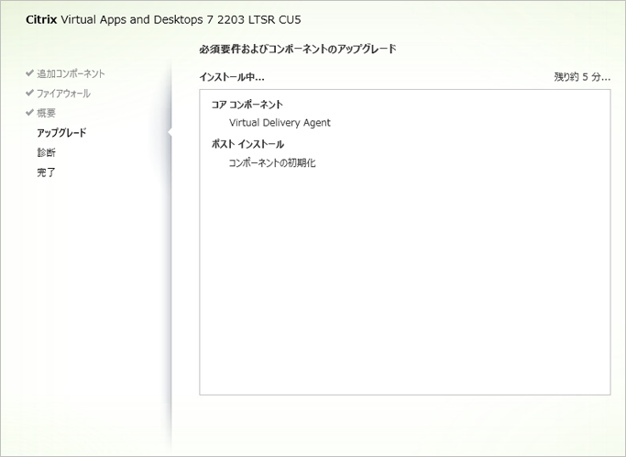
Task: Click the checkmark icon beside 概要
Action: tap(30, 113)
